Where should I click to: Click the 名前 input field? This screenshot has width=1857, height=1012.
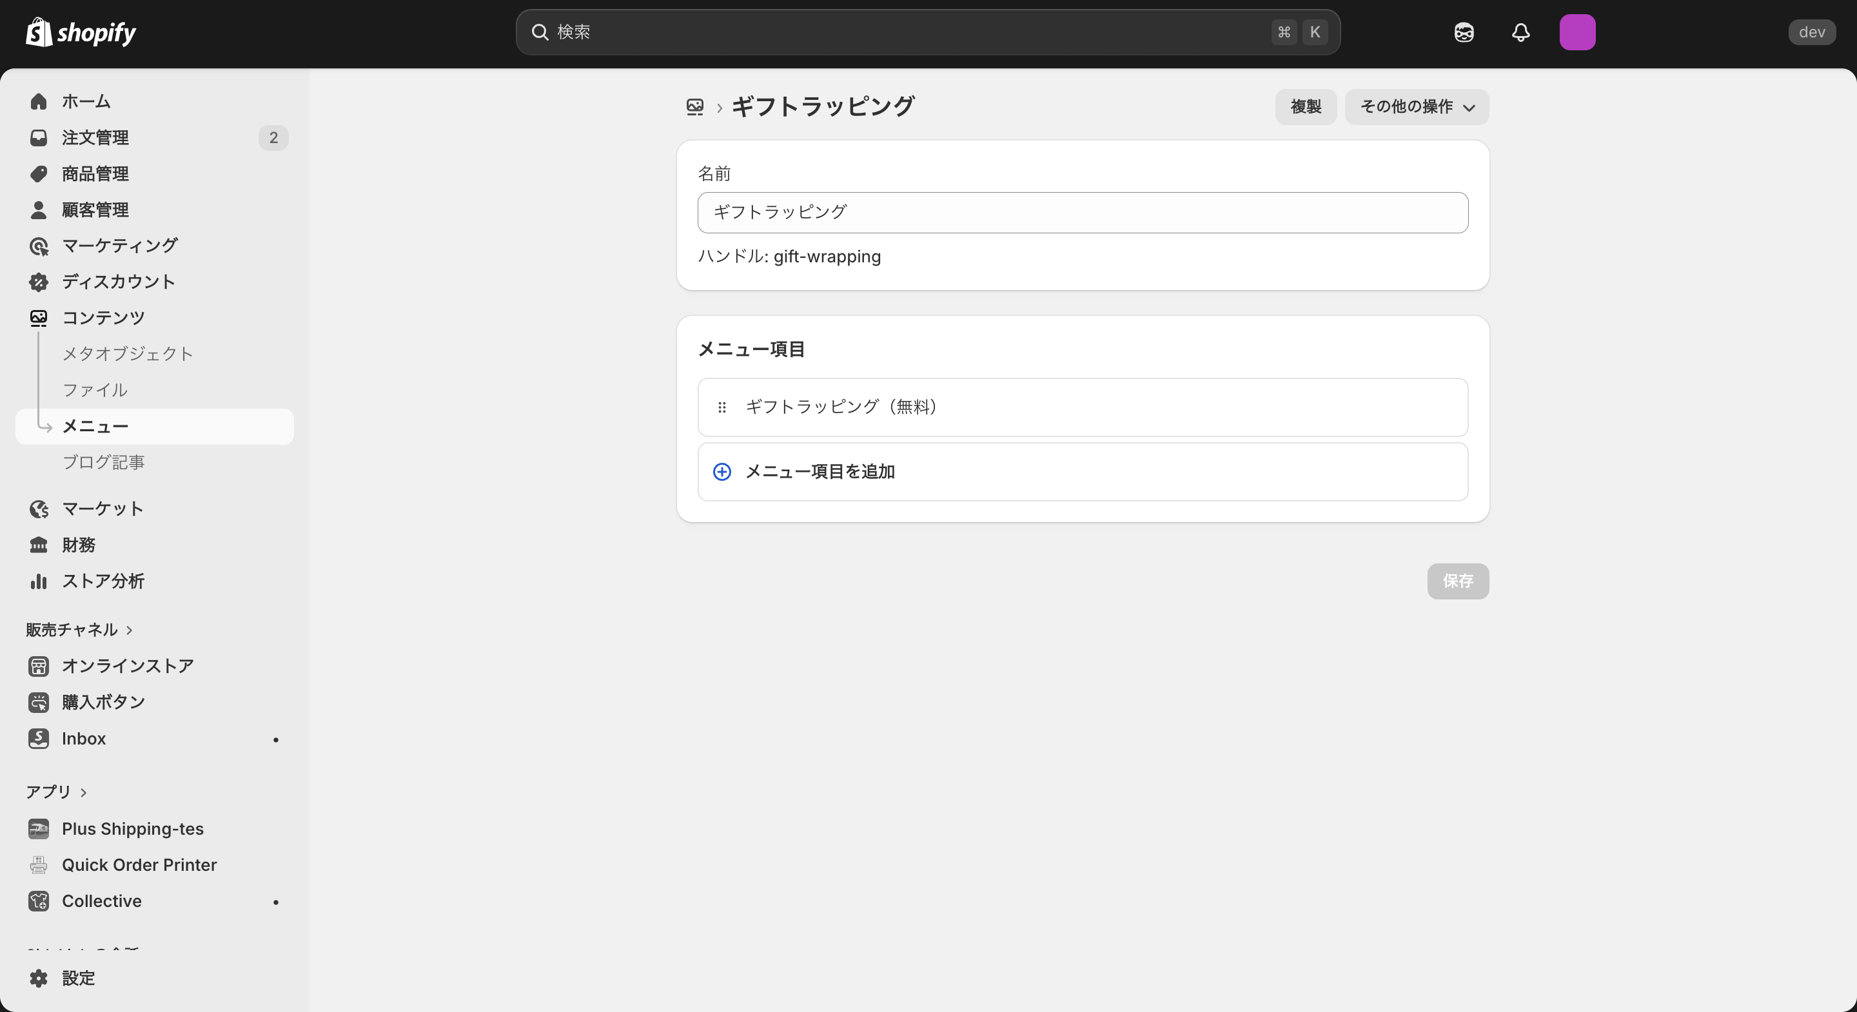pyautogui.click(x=1083, y=213)
